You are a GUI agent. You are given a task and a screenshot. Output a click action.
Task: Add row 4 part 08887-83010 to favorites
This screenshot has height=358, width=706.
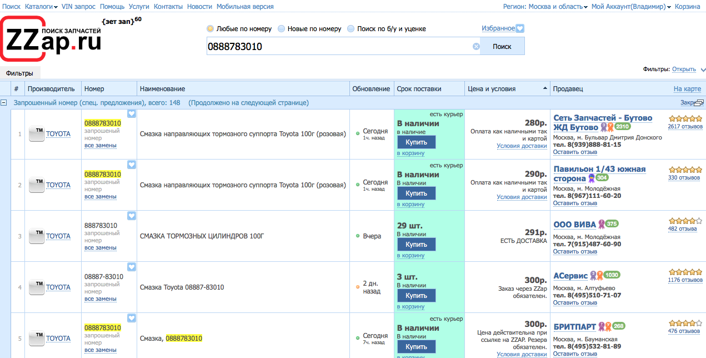point(132,267)
